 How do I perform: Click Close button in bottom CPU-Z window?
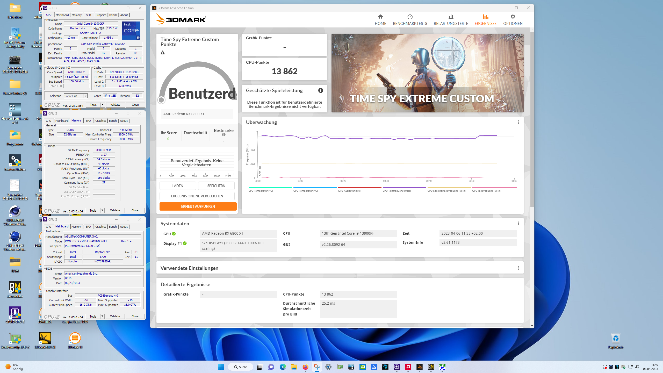135,316
